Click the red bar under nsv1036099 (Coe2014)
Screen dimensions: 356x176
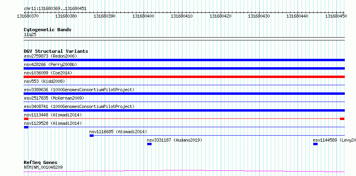pos(184,77)
